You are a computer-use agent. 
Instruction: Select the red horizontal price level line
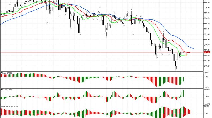(85, 52)
